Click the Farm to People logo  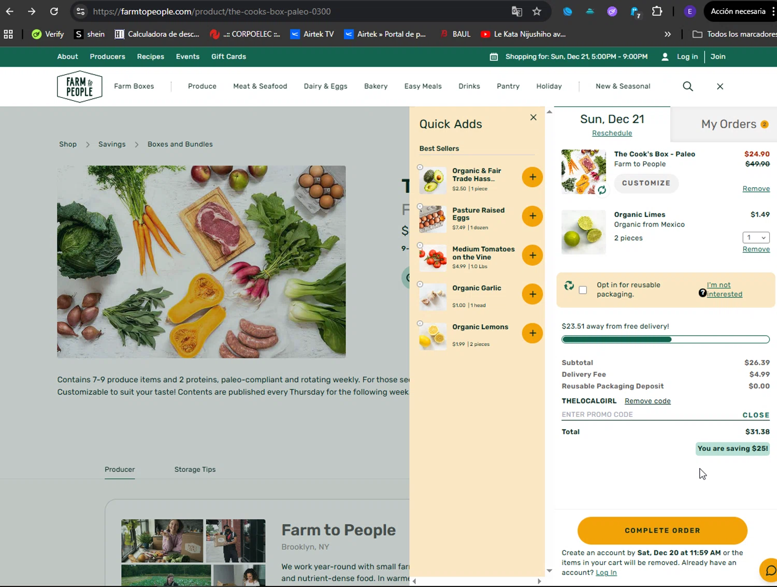pyautogui.click(x=79, y=86)
